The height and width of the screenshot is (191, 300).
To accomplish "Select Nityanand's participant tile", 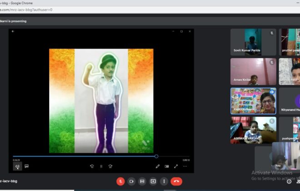I will coord(290,101).
